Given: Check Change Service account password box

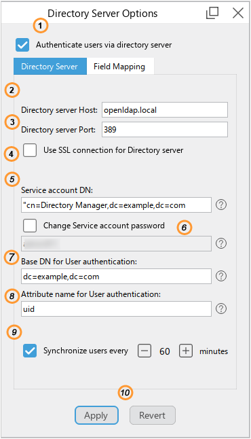Looking at the screenshot, I should point(30,226).
